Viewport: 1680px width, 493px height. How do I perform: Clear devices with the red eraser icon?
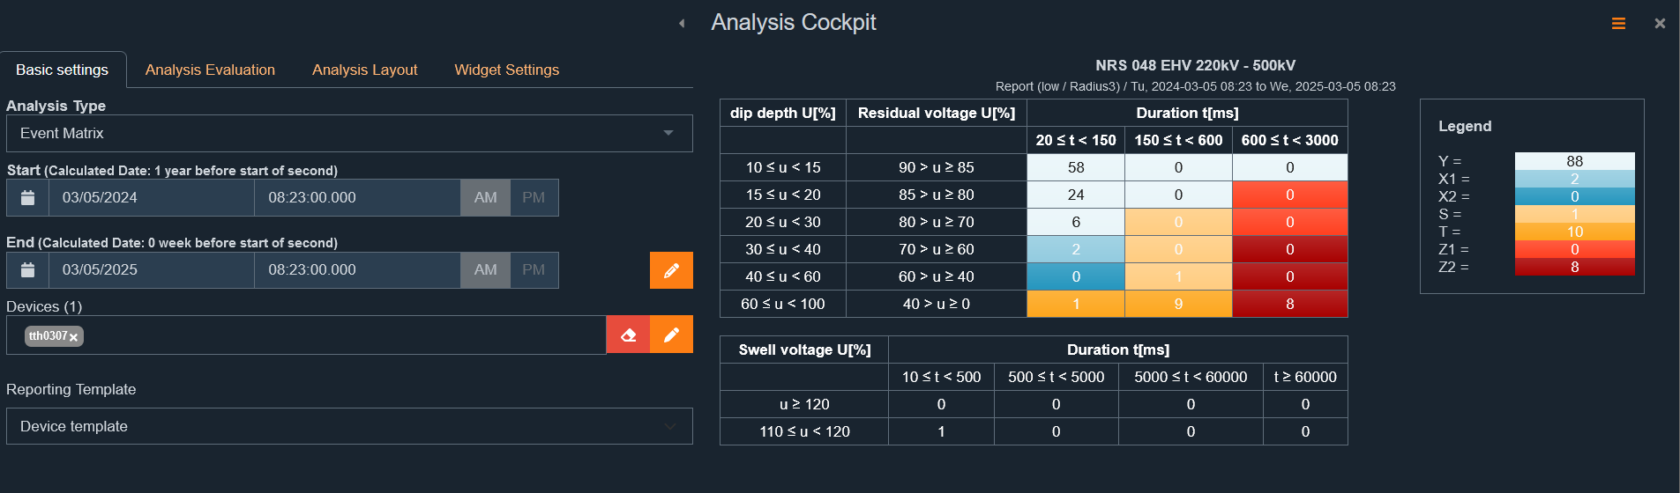(628, 335)
